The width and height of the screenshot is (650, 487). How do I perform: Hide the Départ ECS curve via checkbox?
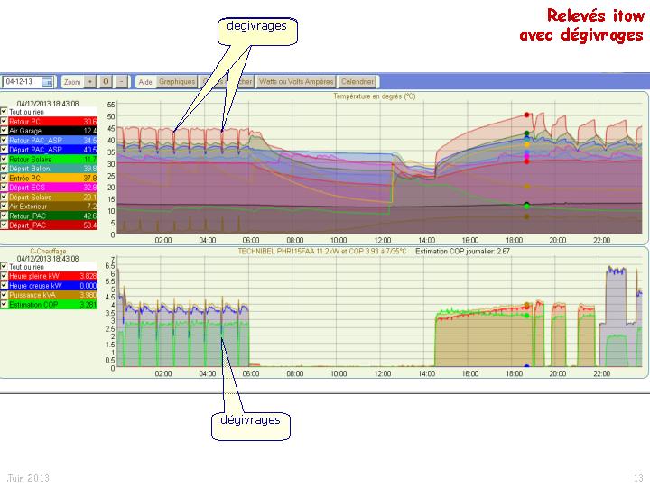5,188
